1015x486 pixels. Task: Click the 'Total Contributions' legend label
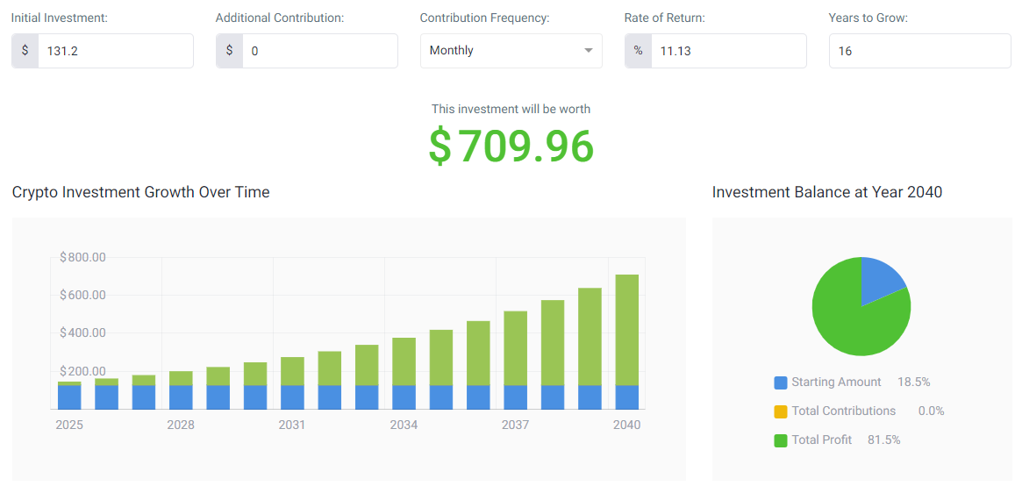[843, 411]
